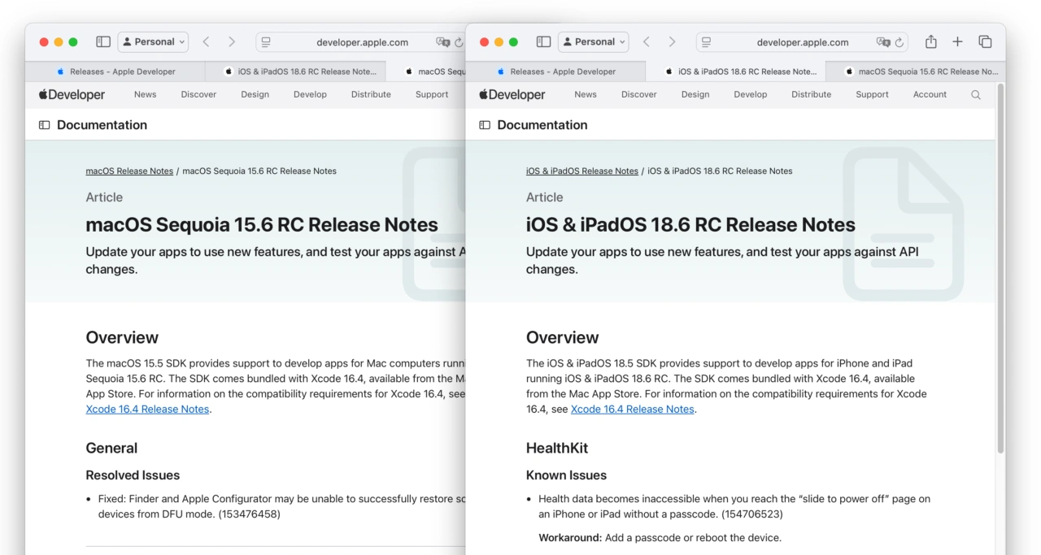Reload the iOS release notes page

[899, 41]
